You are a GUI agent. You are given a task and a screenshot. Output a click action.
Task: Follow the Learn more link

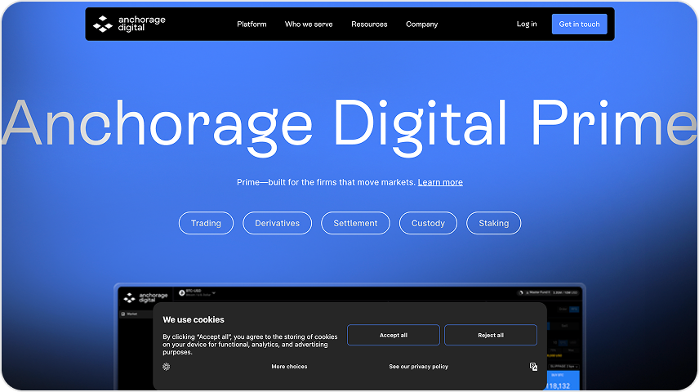pyautogui.click(x=440, y=182)
